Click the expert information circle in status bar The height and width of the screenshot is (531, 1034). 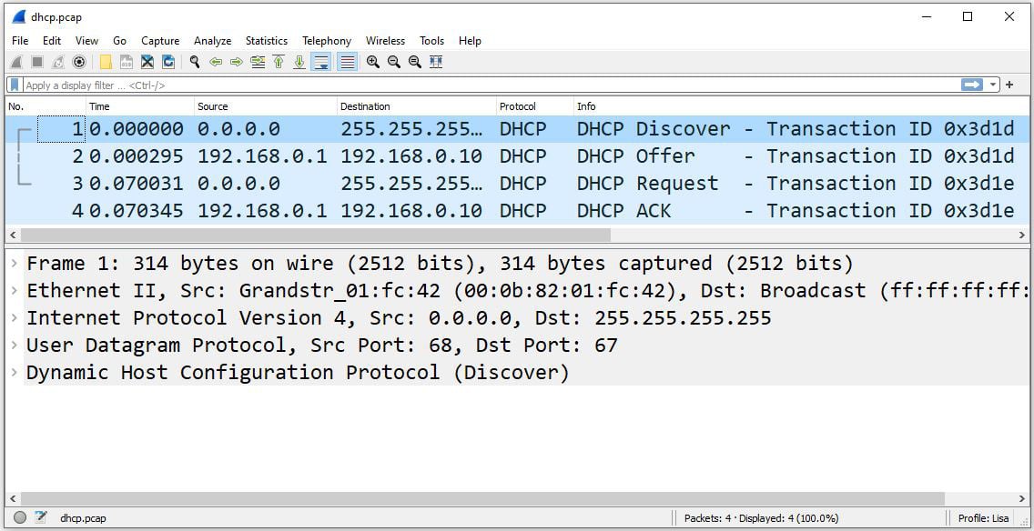click(x=20, y=518)
